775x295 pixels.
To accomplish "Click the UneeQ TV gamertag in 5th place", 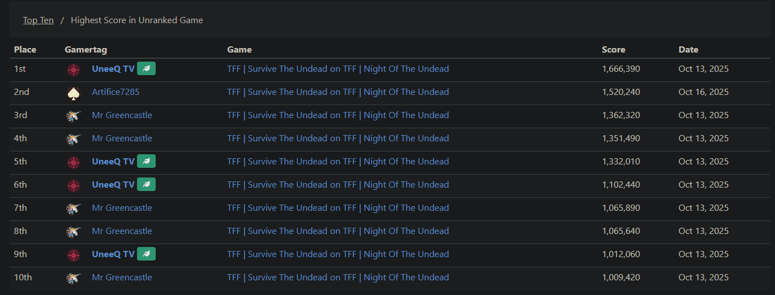I will (x=113, y=162).
